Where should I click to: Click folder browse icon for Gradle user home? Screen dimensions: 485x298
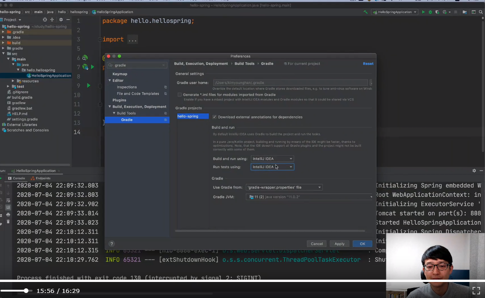pos(371,83)
